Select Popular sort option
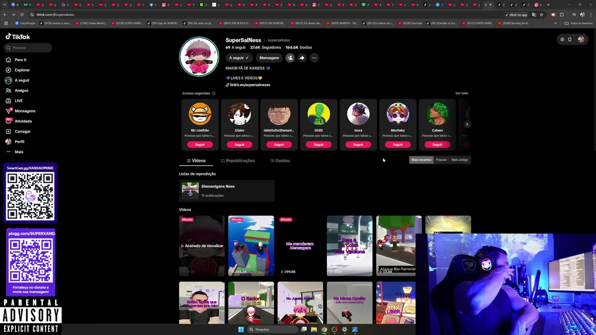 tap(441, 160)
